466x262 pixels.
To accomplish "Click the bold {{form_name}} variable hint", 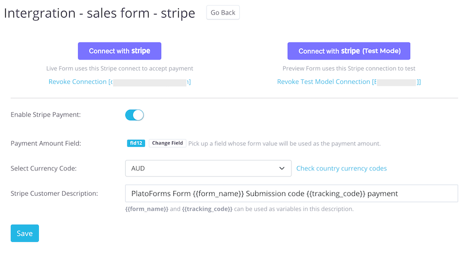I will 147,209.
